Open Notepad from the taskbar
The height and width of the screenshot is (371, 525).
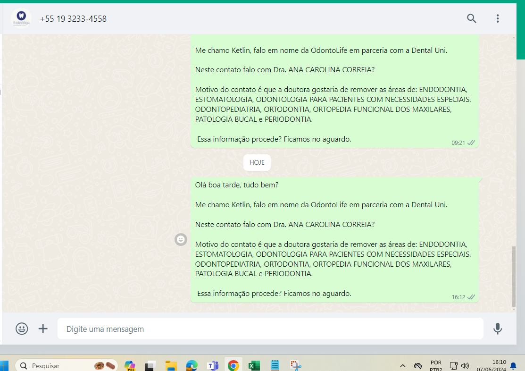point(275,365)
